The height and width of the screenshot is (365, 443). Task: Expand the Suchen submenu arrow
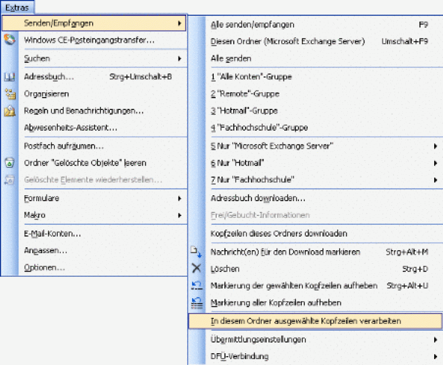180,59
